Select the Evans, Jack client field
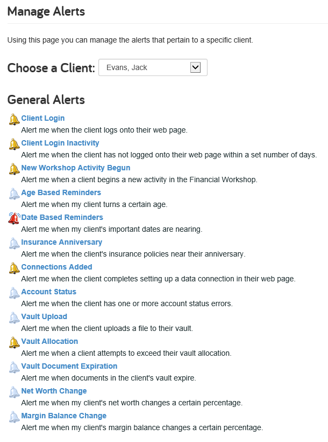This screenshot has height=442, width=328. (x=153, y=67)
